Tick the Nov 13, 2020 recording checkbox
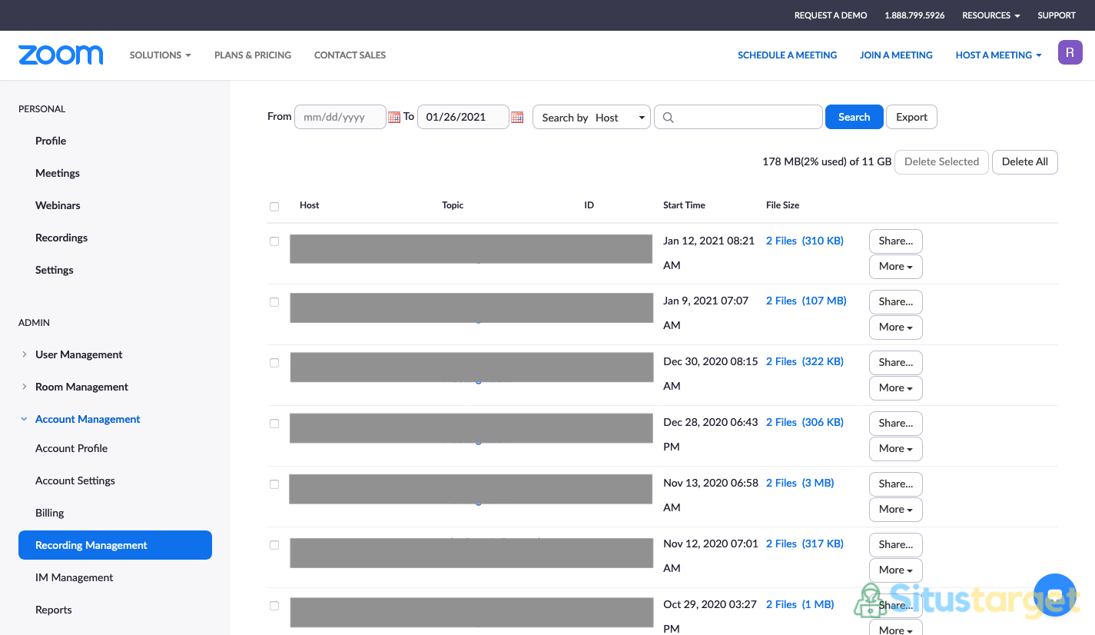 coord(274,484)
